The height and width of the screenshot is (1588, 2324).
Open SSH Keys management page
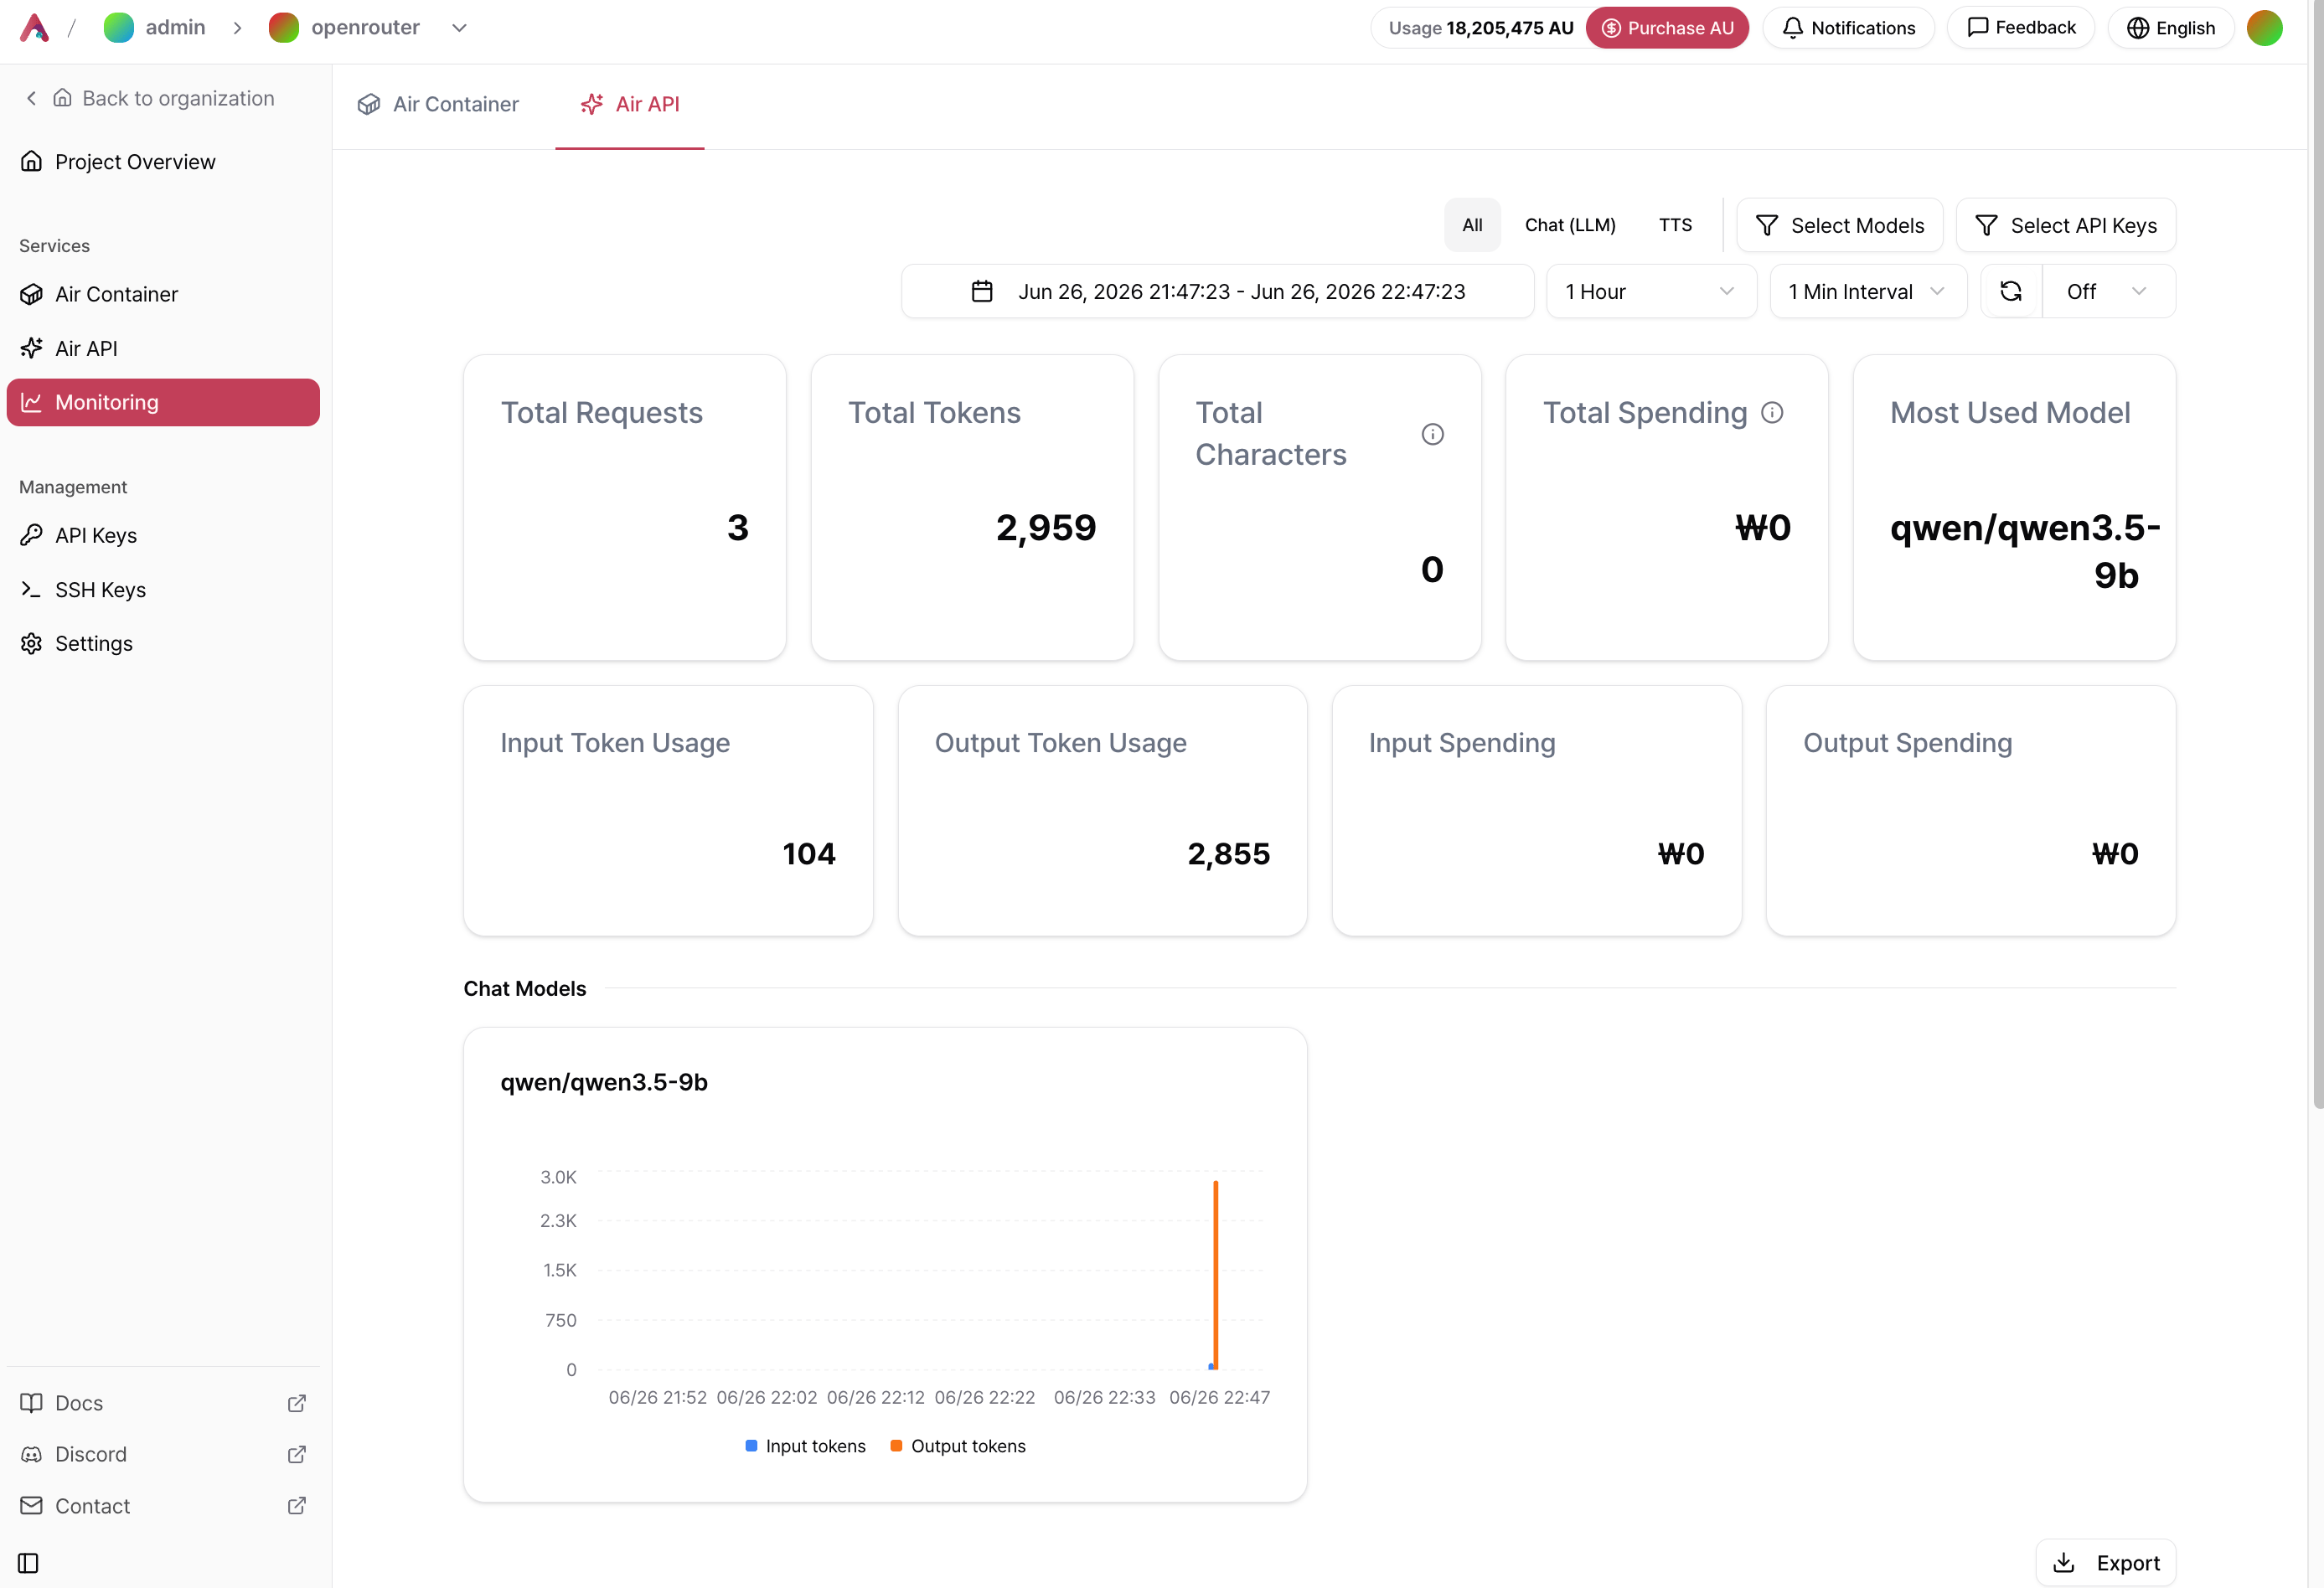point(163,589)
